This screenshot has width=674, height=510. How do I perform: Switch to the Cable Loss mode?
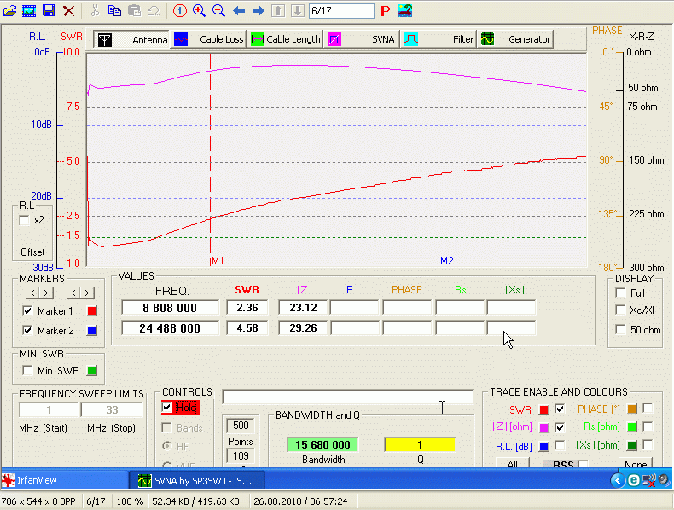pos(208,39)
